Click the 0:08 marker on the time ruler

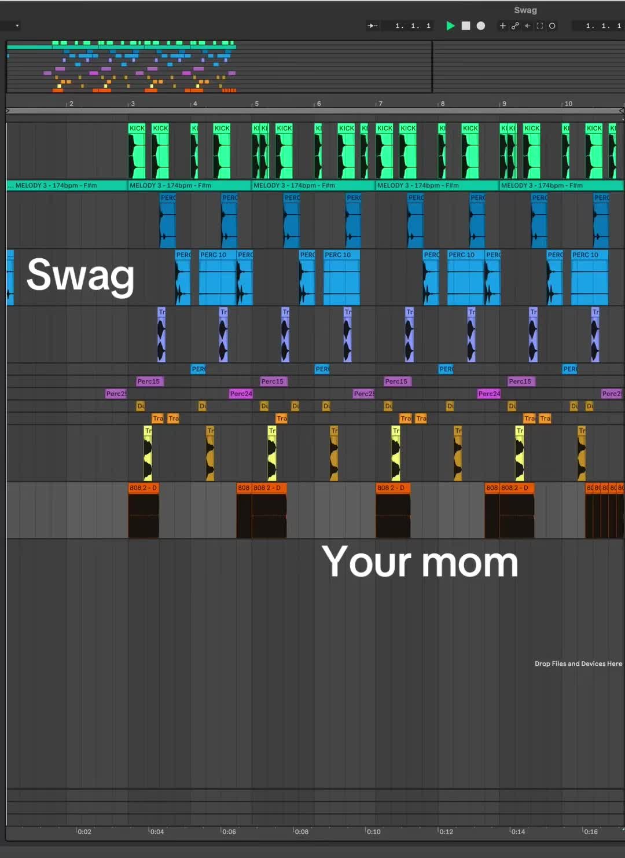click(302, 831)
